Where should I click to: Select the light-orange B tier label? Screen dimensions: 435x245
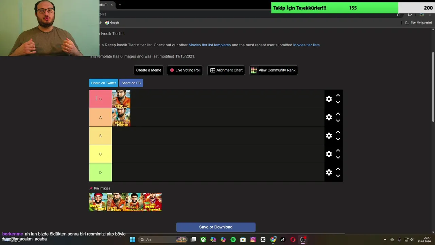[x=100, y=136]
